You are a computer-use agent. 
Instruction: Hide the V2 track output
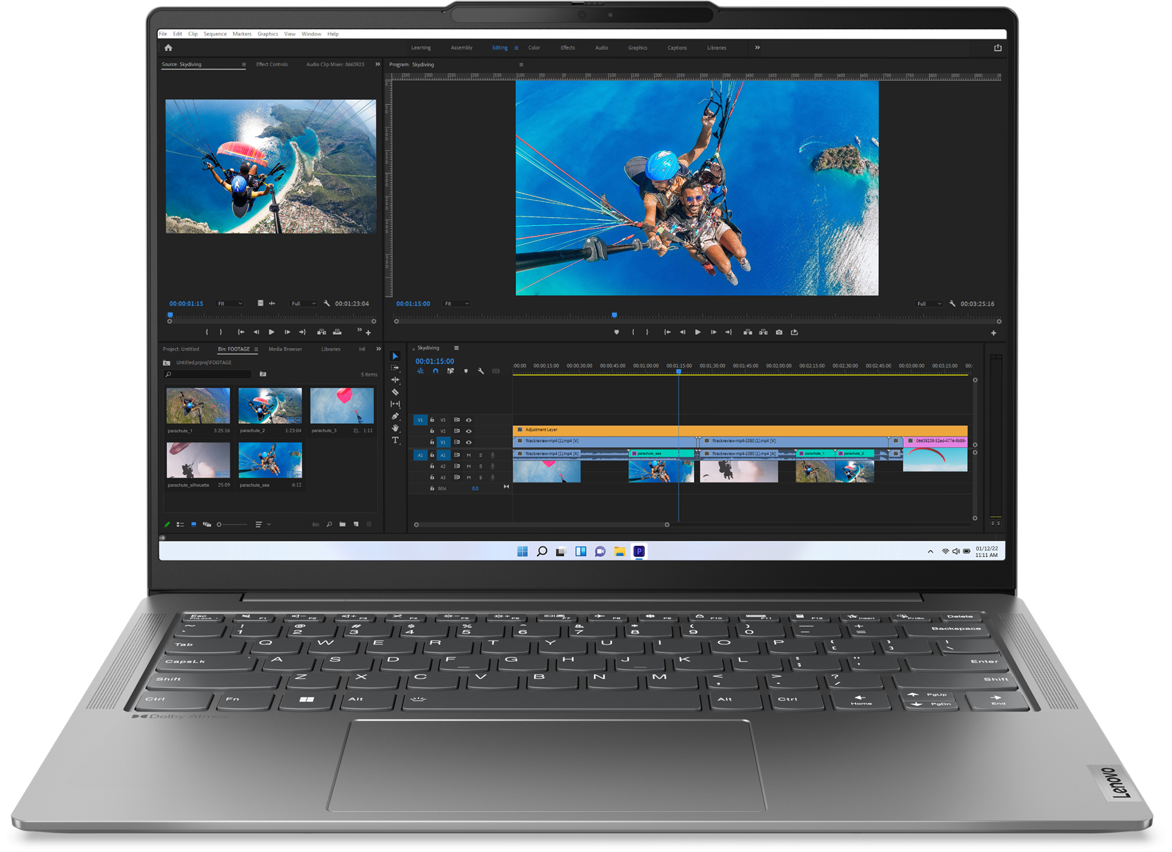click(468, 431)
